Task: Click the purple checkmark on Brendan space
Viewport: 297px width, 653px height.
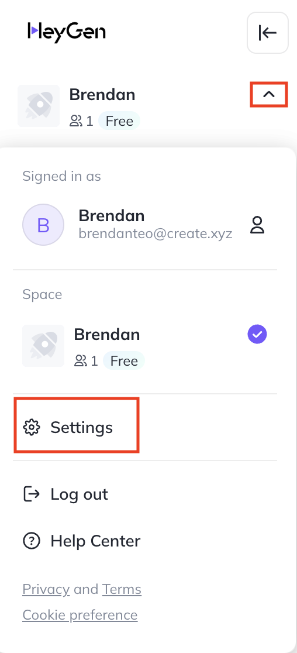Action: 257,335
